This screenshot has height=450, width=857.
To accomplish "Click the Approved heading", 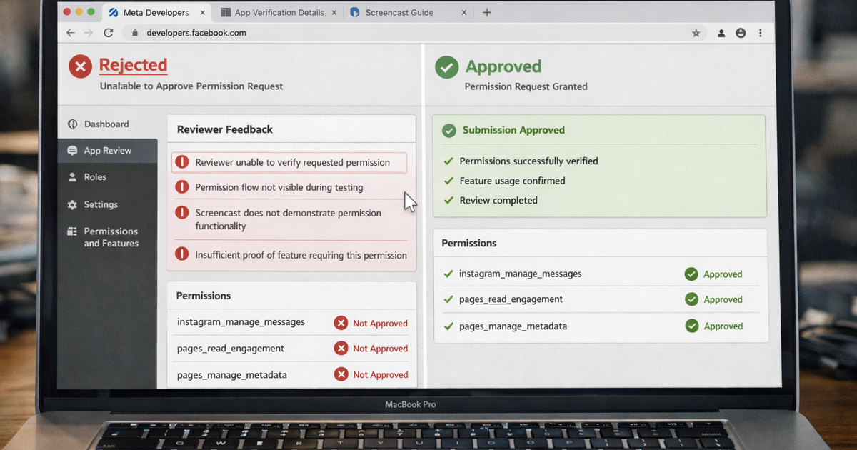I will pyautogui.click(x=503, y=66).
